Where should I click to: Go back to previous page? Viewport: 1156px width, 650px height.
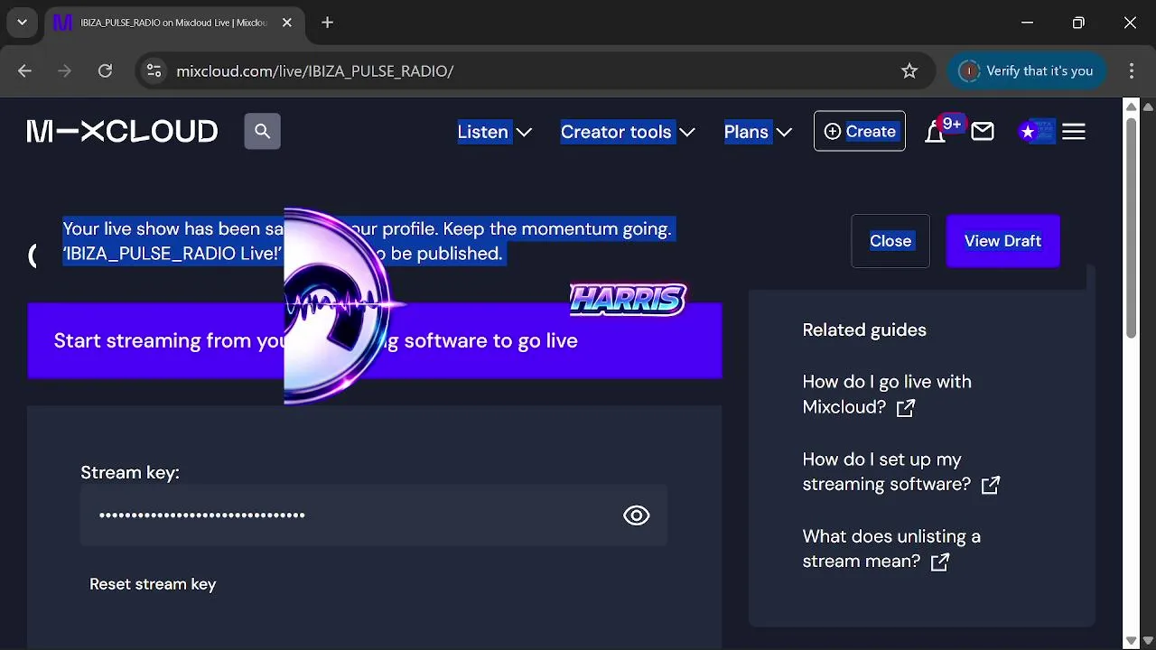pos(24,70)
